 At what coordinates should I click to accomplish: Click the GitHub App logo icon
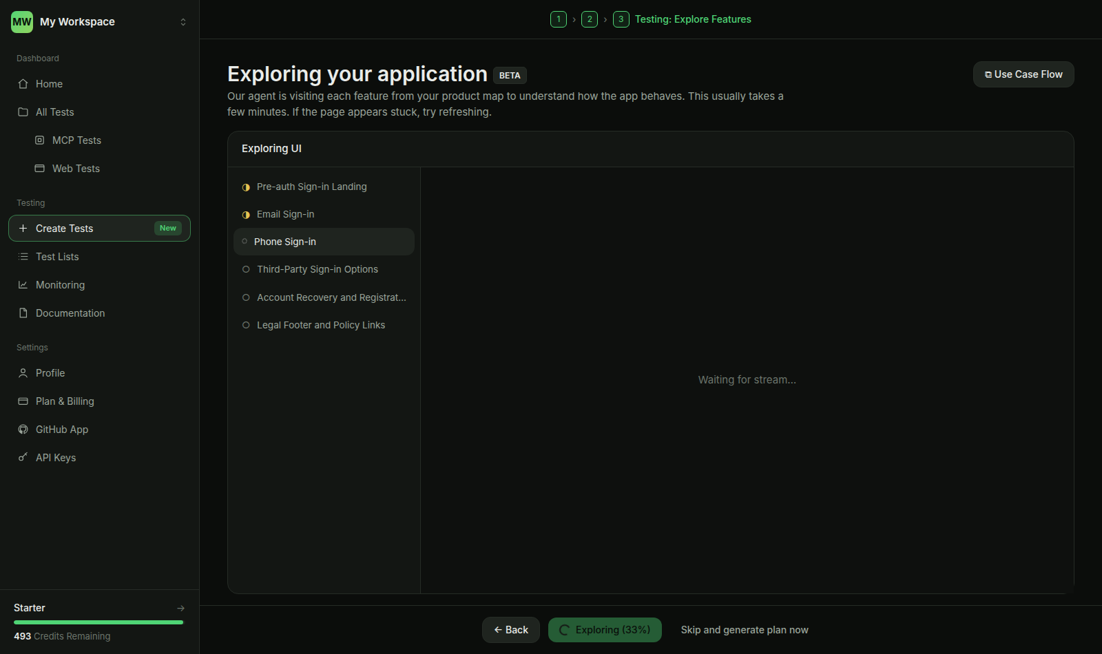[23, 430]
